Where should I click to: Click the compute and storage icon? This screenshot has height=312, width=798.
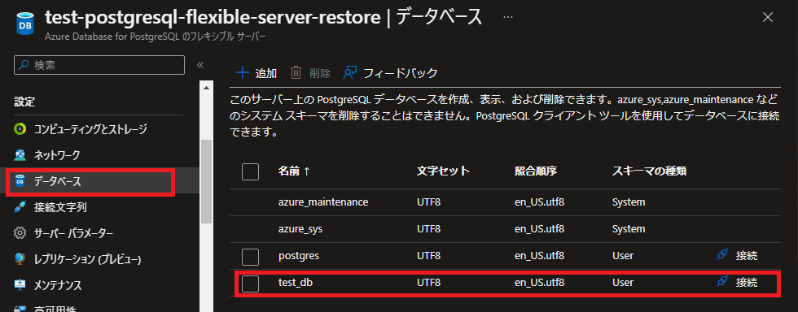20,128
